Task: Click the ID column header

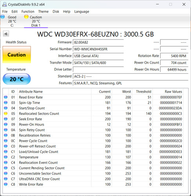Action: 13,92
